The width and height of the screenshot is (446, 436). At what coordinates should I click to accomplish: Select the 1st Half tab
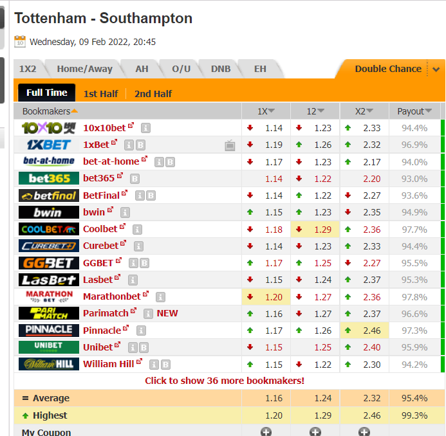(100, 93)
